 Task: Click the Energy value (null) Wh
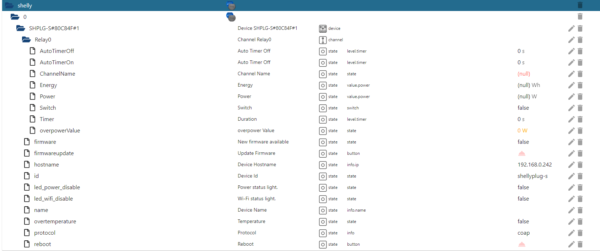[529, 85]
